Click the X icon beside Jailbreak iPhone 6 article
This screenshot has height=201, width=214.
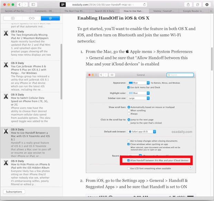coord(6,65)
